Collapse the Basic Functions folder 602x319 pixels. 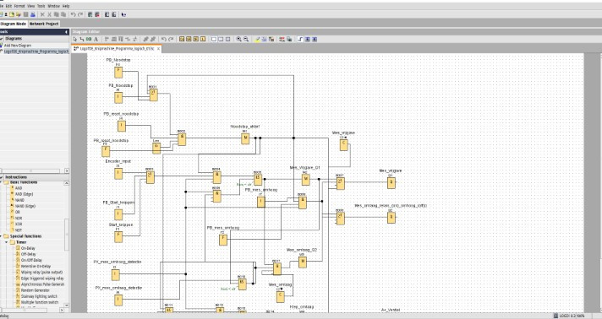[1, 182]
